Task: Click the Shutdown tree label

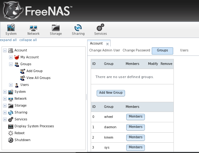Action: click(22, 140)
